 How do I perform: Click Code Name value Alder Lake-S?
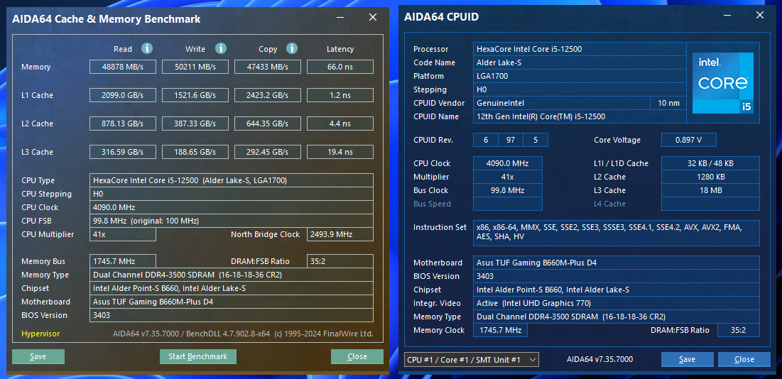(580, 62)
